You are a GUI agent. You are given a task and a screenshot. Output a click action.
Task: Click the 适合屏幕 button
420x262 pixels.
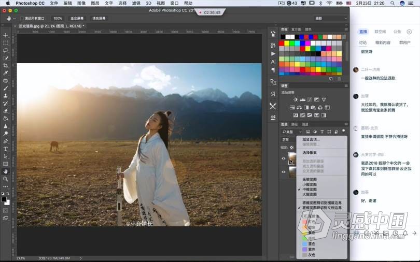(77, 19)
